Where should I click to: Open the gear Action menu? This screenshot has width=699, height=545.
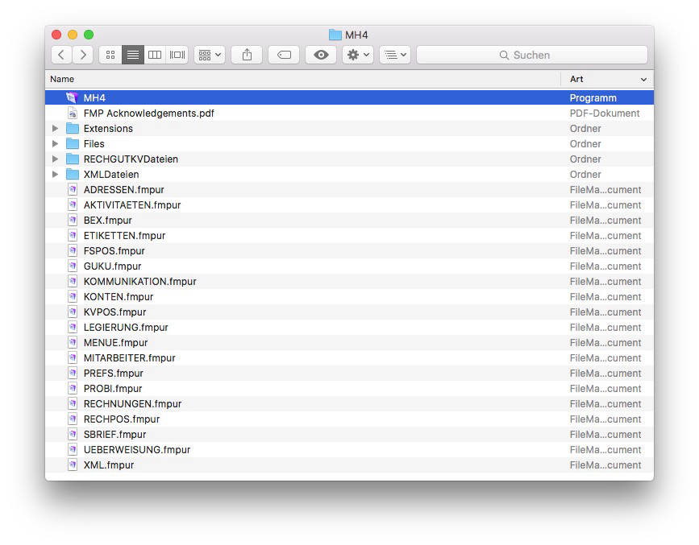point(358,55)
